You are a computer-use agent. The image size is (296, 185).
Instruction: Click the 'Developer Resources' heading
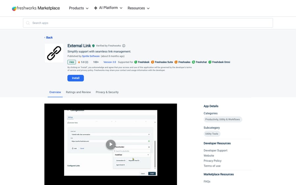click(x=217, y=143)
